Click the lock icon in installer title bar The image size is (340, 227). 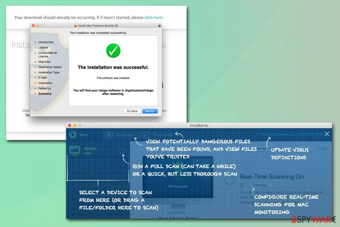click(x=159, y=25)
